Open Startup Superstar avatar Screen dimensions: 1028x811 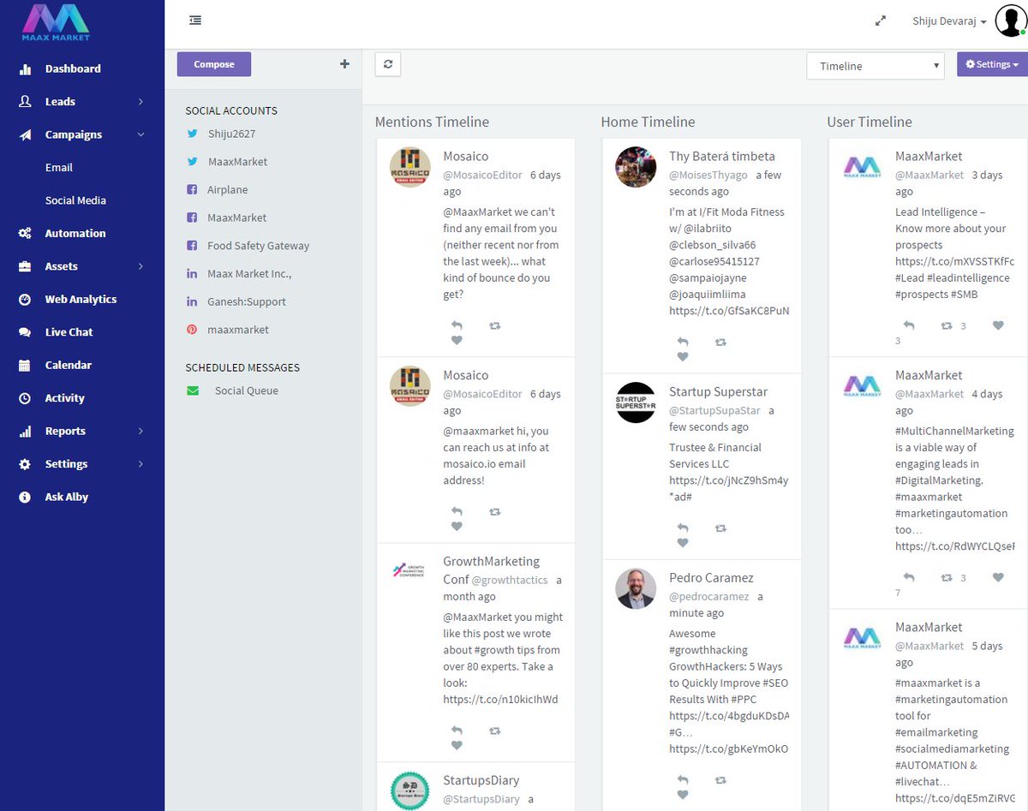coord(636,403)
